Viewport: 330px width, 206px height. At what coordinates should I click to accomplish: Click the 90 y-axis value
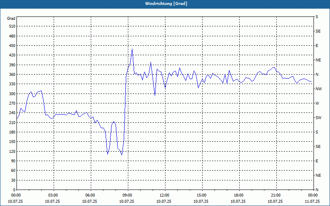click(13, 161)
